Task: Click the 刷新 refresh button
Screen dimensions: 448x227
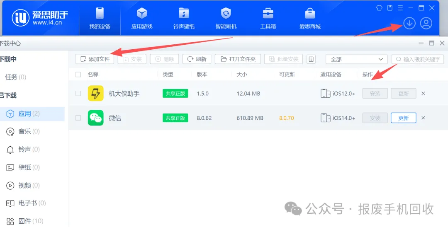Action: tap(197, 59)
